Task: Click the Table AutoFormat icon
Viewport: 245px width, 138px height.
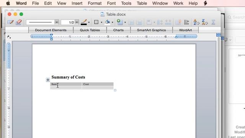Action: [178, 22]
